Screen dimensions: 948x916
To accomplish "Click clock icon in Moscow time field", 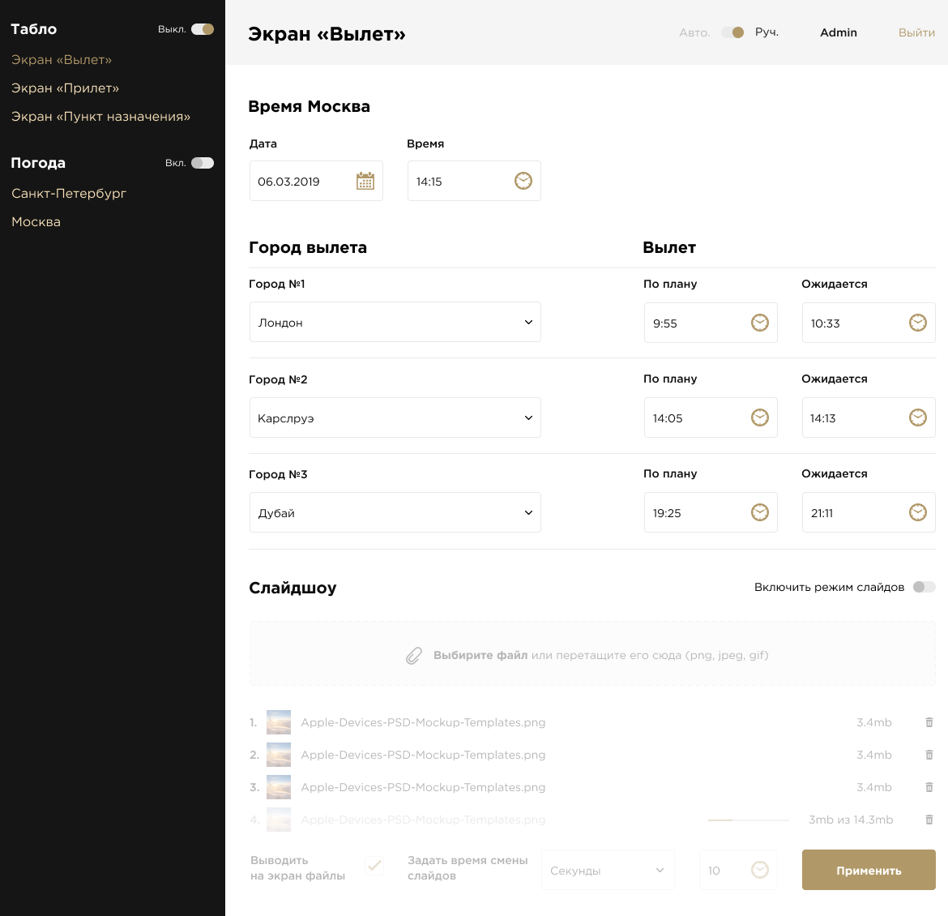I will pos(523,181).
